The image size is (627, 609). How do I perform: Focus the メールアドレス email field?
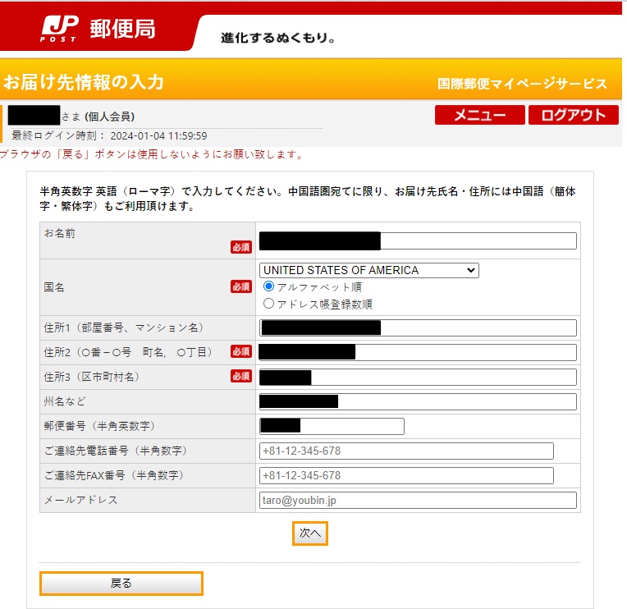(x=418, y=500)
